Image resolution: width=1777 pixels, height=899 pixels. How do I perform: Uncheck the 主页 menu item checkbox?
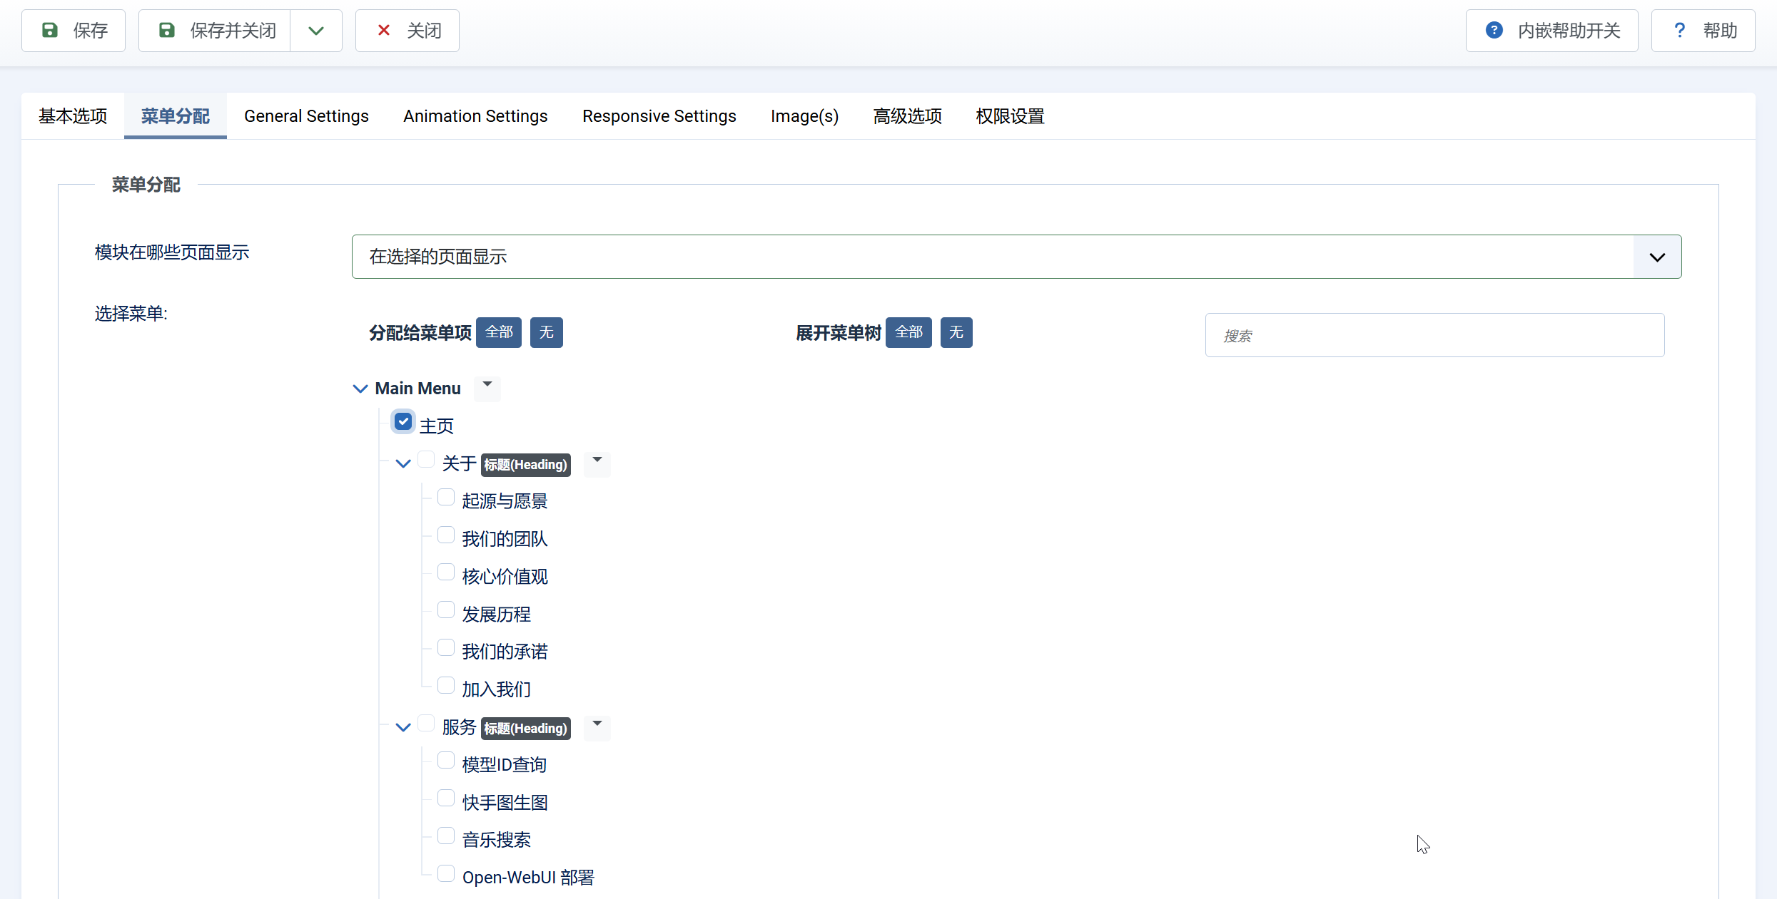pos(403,422)
